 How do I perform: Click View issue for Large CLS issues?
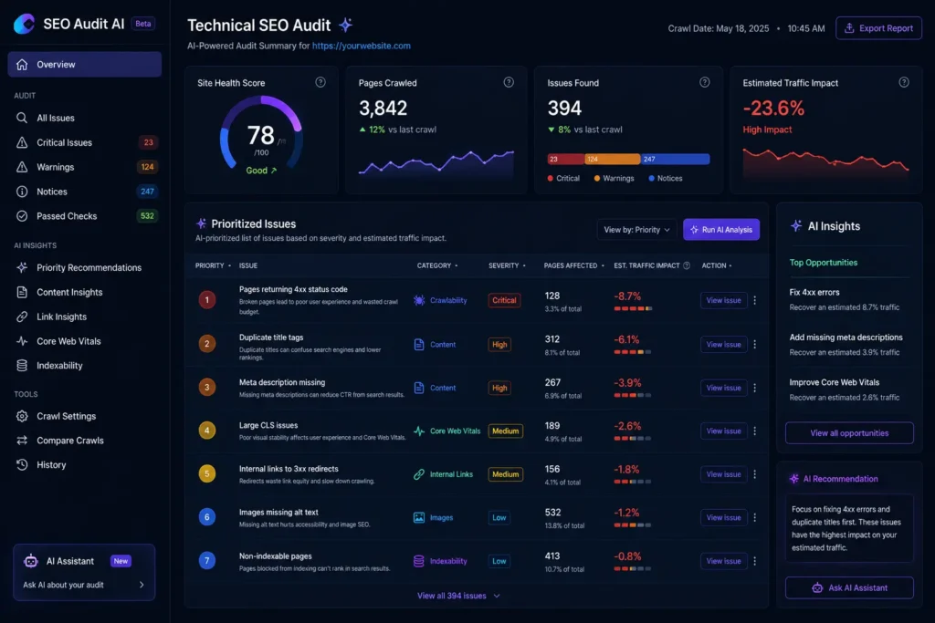tap(723, 431)
